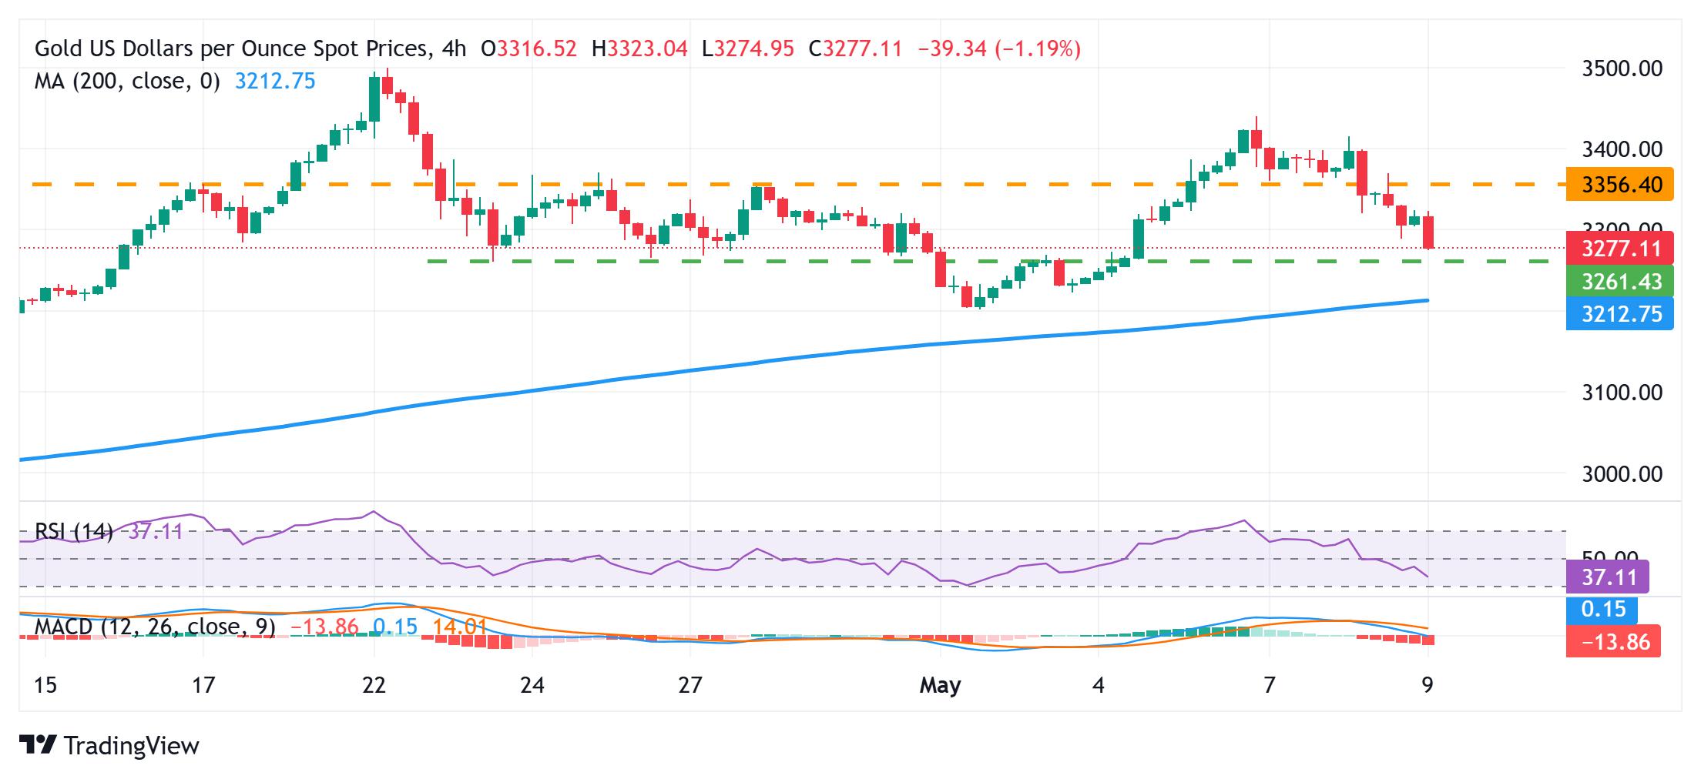Click the blue 0.15 MACD value label

click(1603, 610)
